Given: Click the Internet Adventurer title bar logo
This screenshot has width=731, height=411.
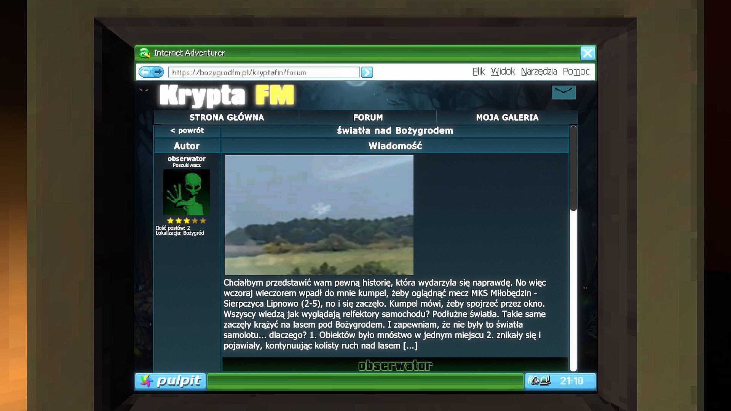Looking at the screenshot, I should 144,53.
